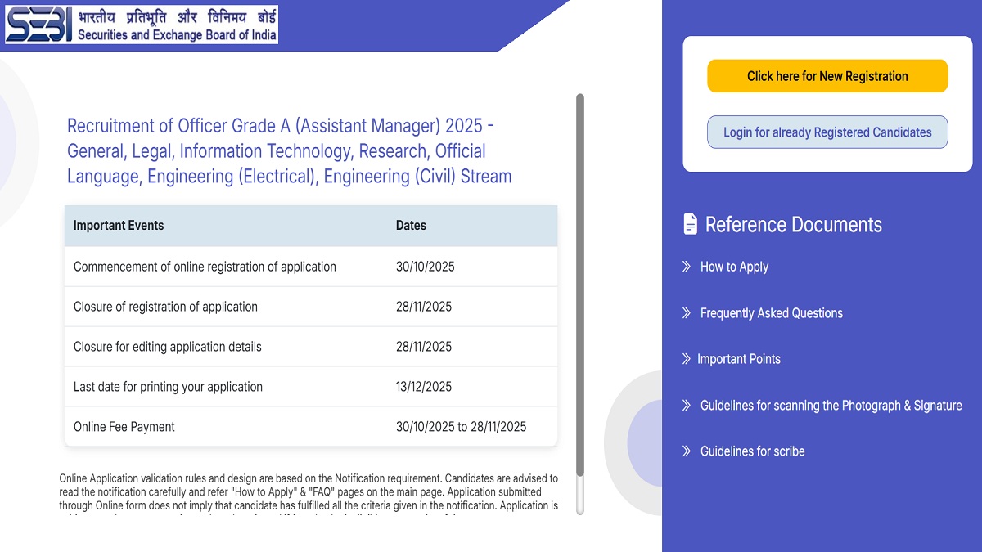
Task: Click Login for already Registered Candidates
Action: [827, 132]
